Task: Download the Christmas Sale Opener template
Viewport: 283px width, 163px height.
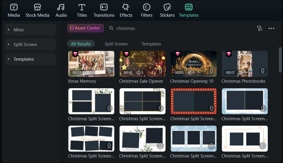Action: tap(160, 71)
